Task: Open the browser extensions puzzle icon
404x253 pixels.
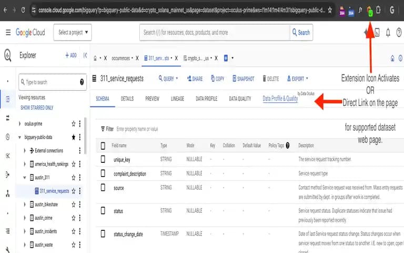Action: coord(378,10)
